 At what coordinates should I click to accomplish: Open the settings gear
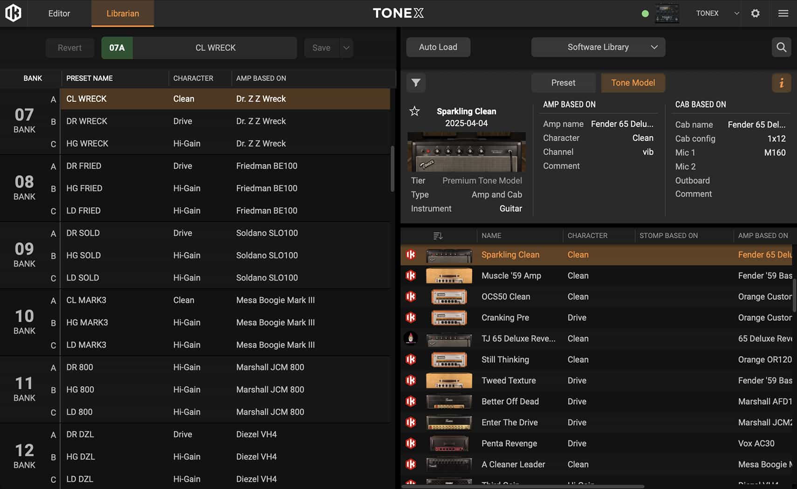pos(755,13)
